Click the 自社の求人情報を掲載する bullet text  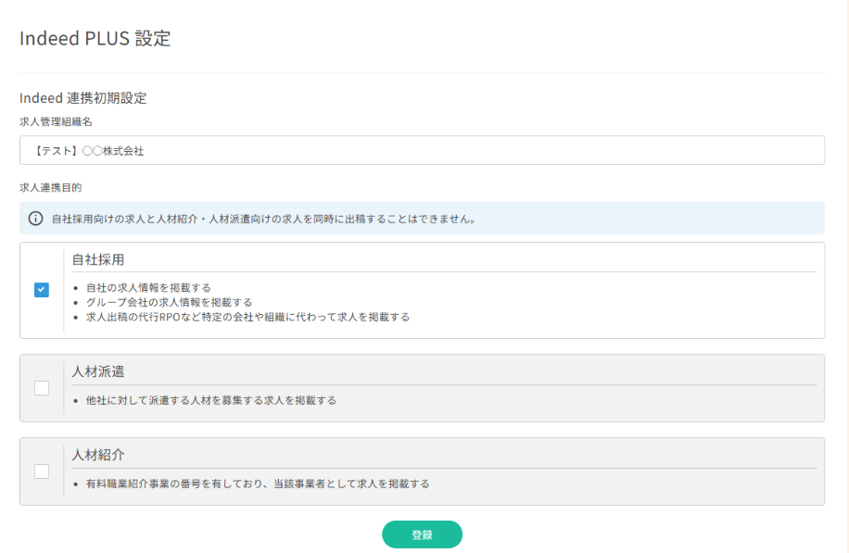pos(148,288)
